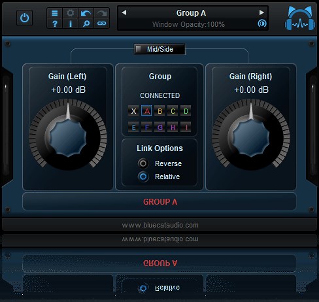Open the www.bluecataudio.com link

point(160,225)
